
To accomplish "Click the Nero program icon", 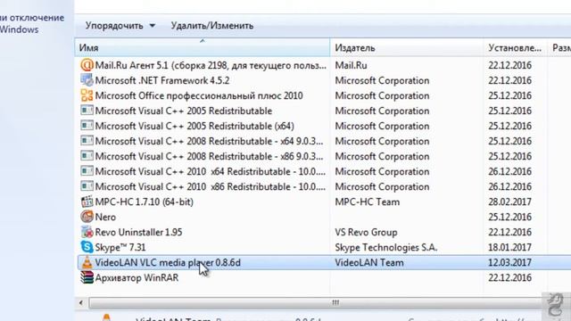I will 87,217.
